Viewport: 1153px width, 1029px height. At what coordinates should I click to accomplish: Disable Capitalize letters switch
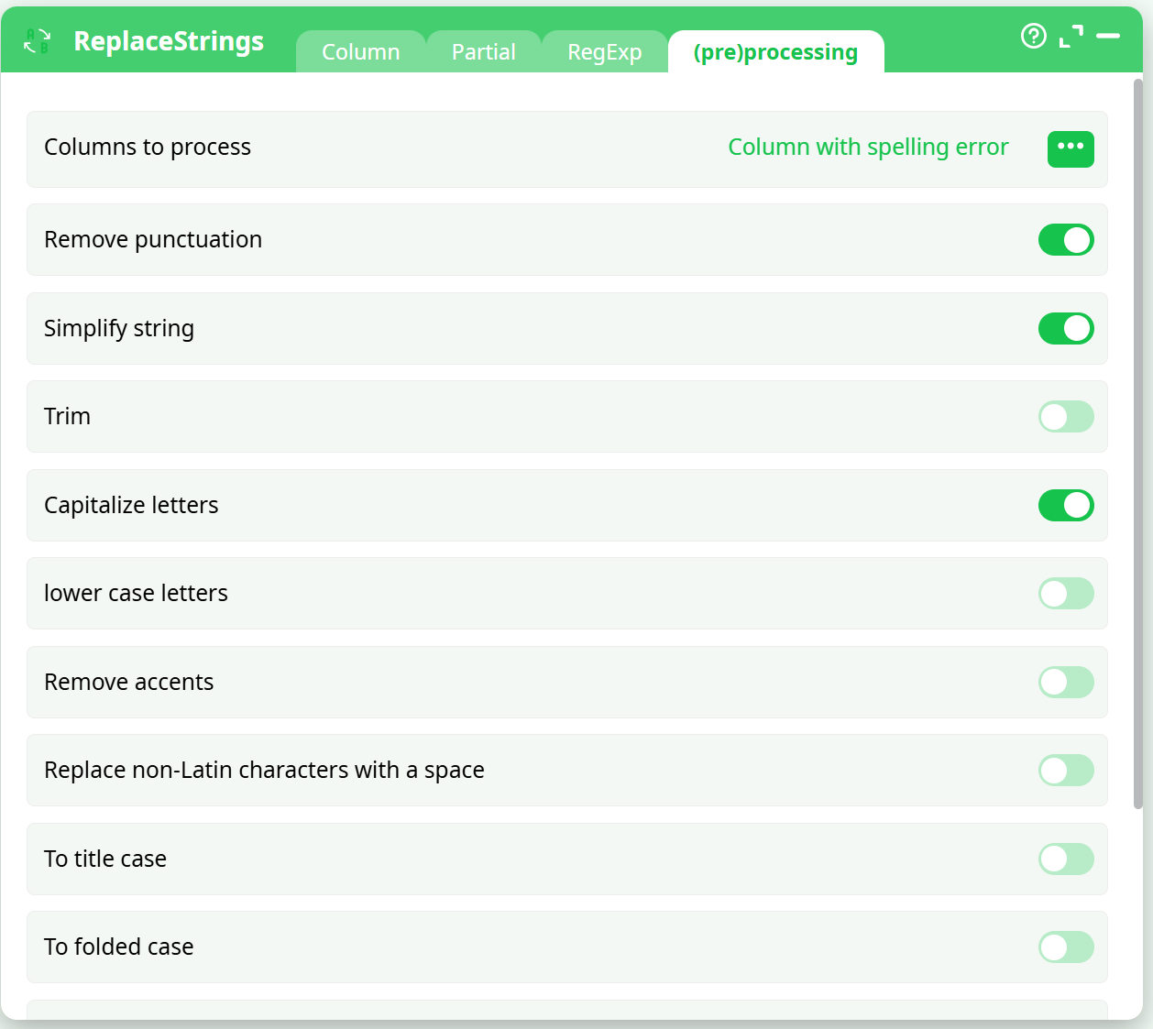[1066, 506]
